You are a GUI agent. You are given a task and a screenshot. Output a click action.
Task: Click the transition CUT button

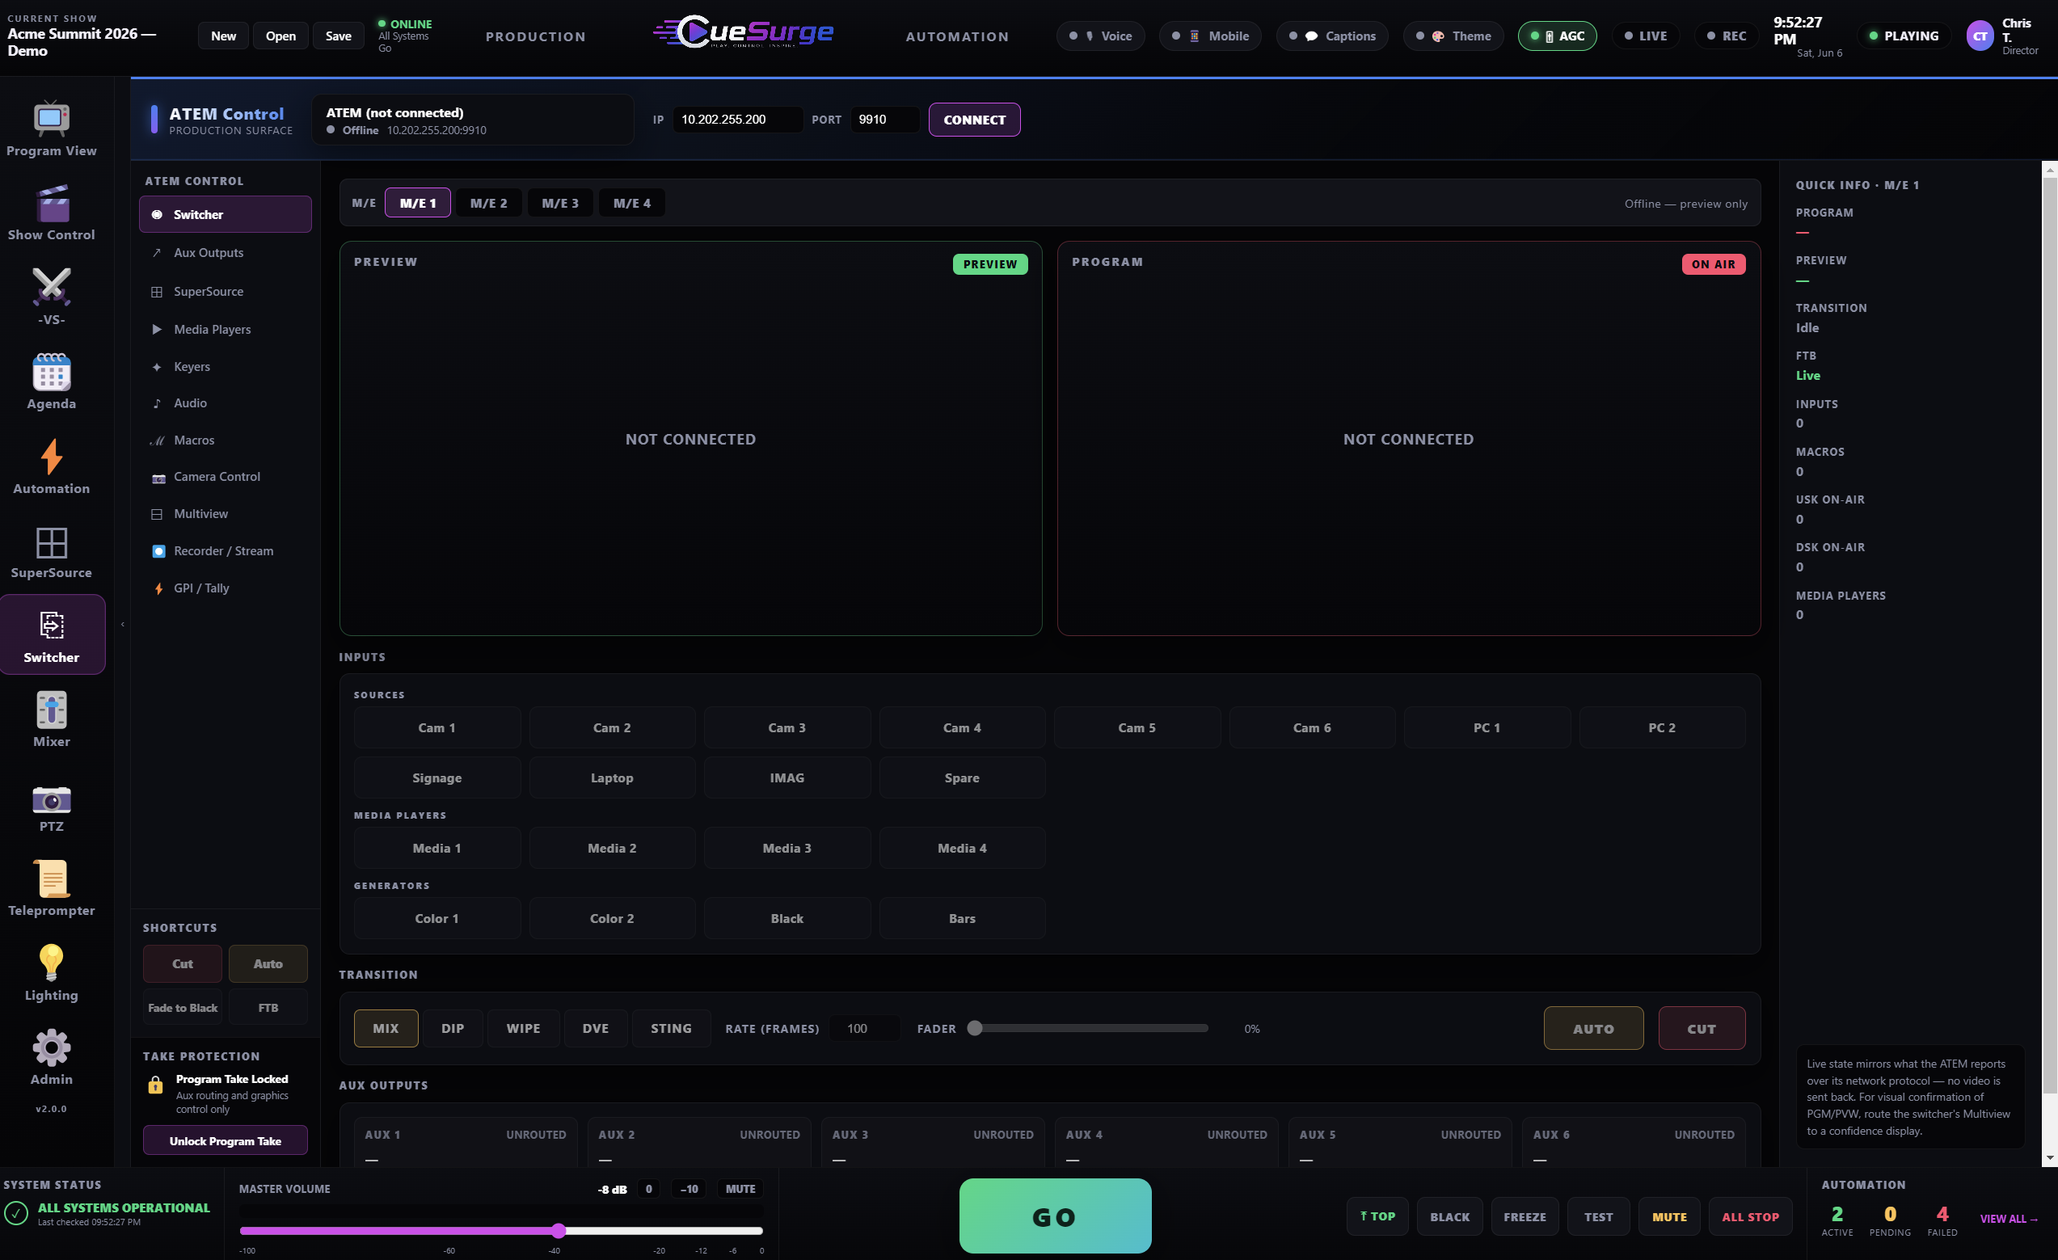[1702, 1029]
